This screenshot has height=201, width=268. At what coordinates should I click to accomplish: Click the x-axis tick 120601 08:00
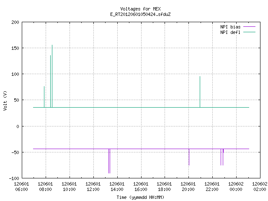click(x=45, y=187)
